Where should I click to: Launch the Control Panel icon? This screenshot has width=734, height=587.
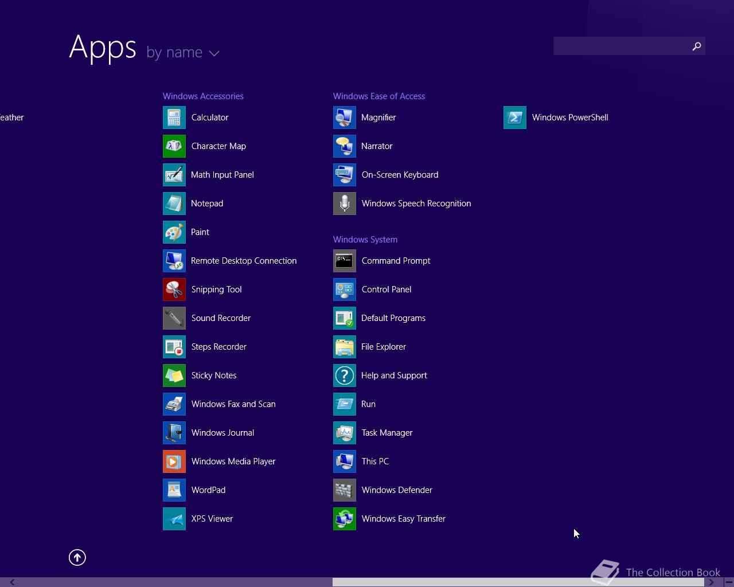coord(345,289)
